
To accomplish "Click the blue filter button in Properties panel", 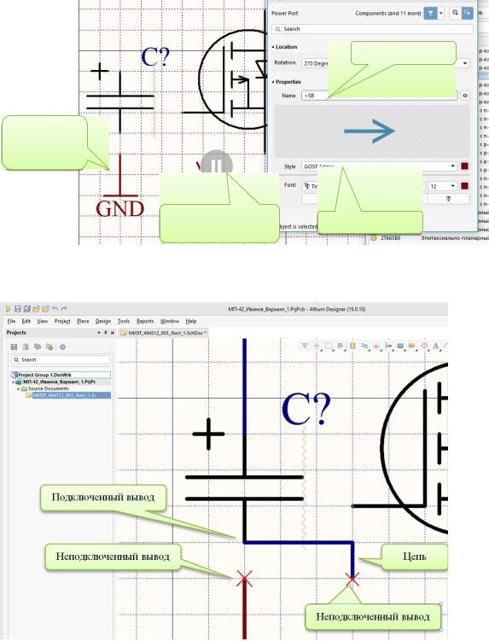I will coord(430,13).
